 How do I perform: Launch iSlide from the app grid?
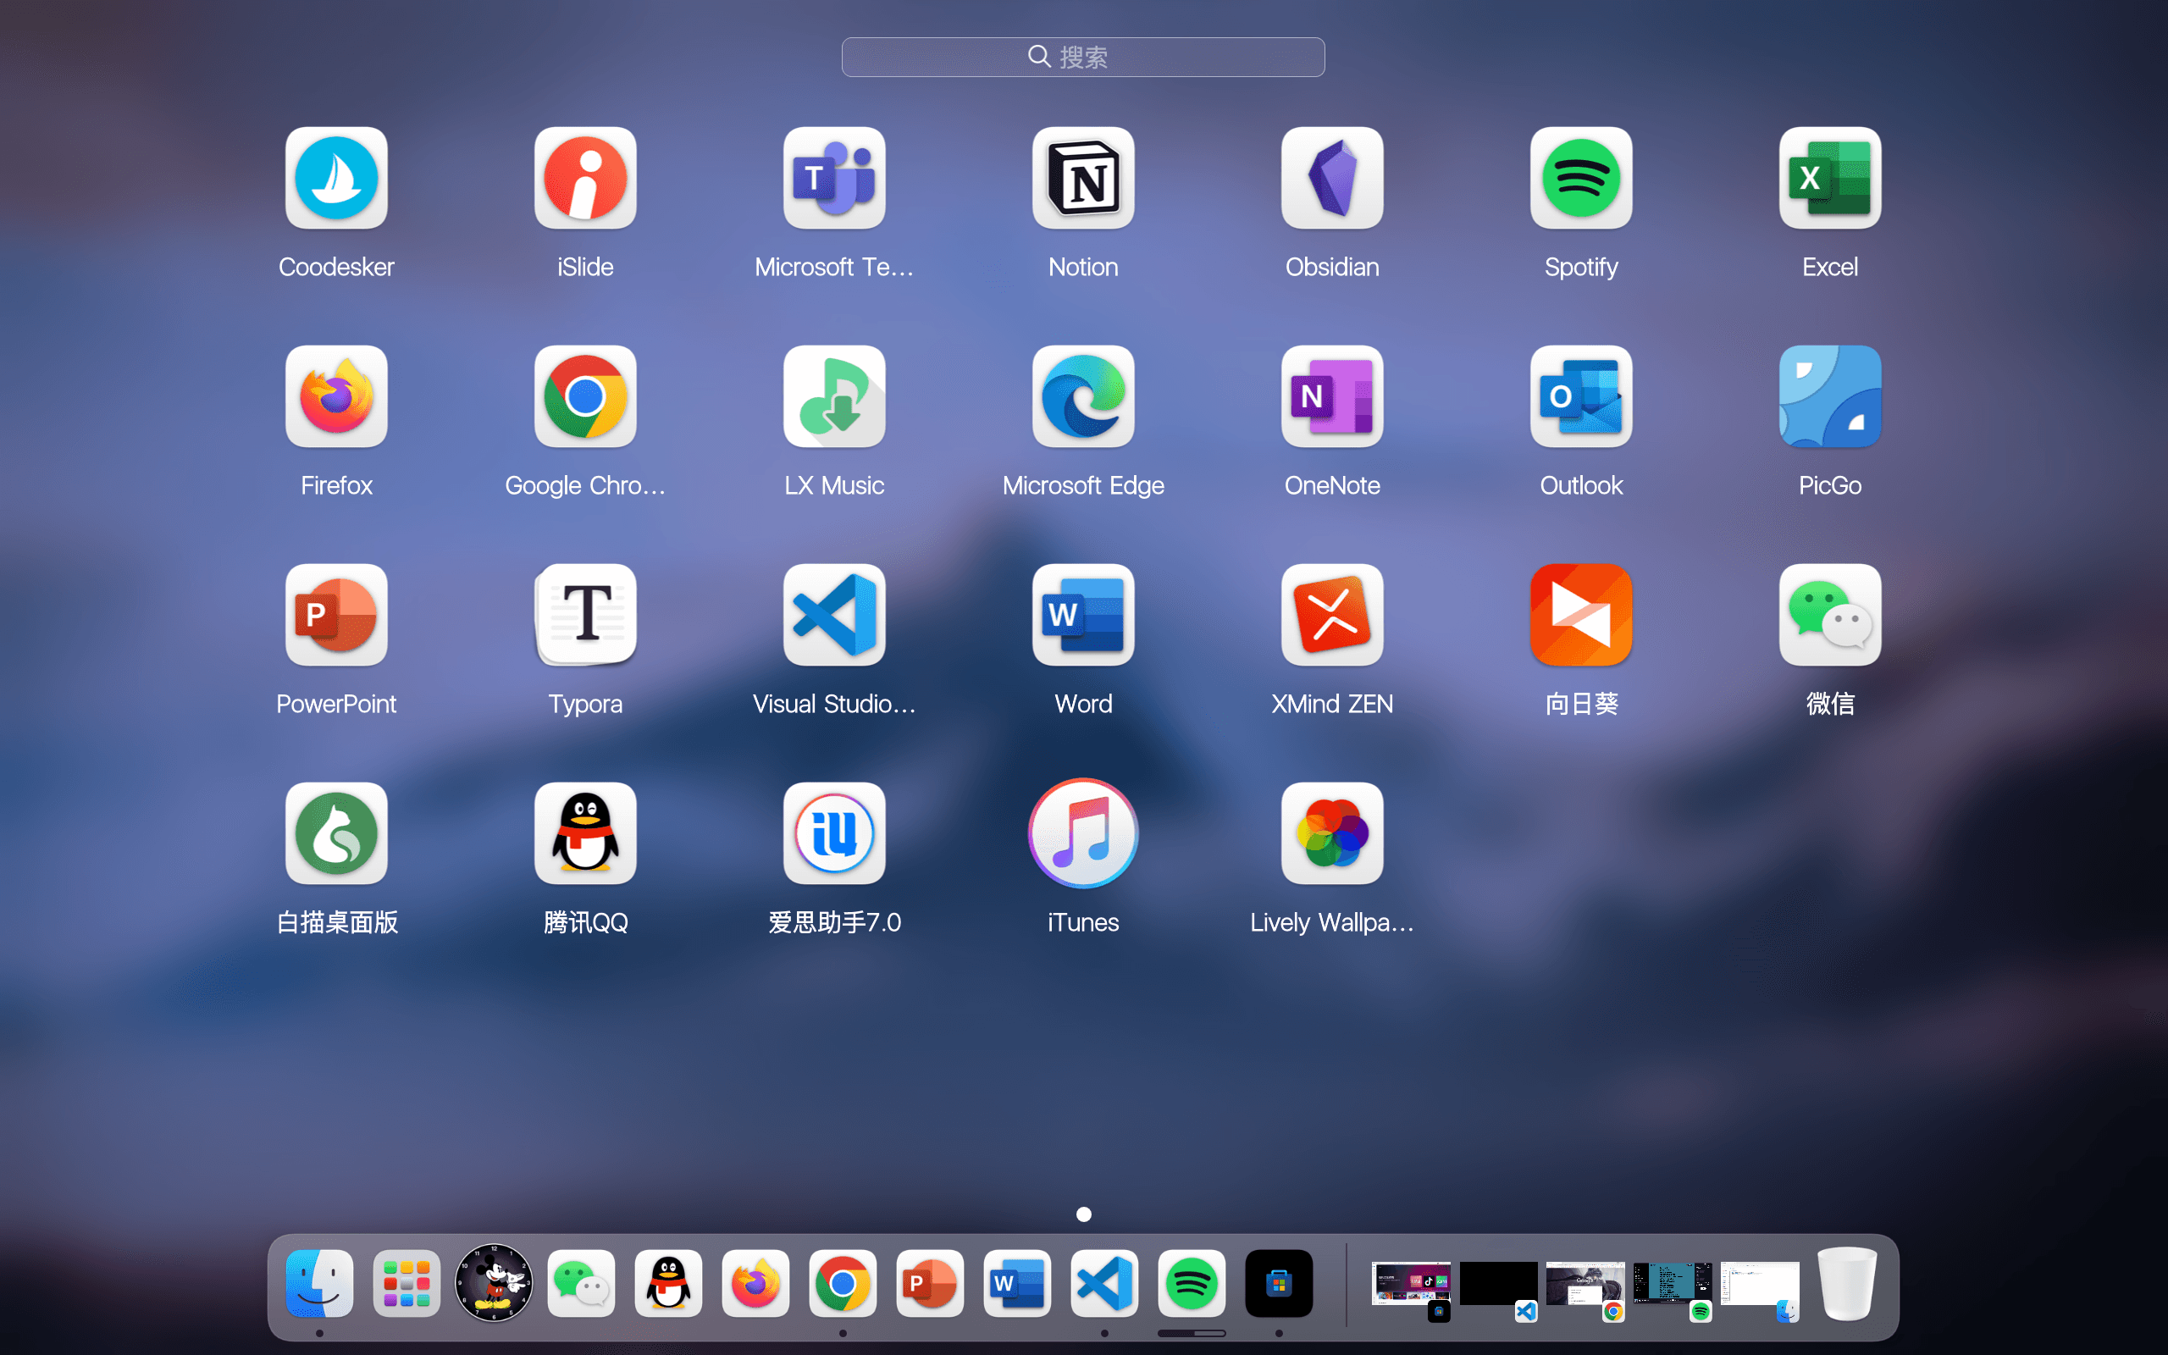[585, 178]
